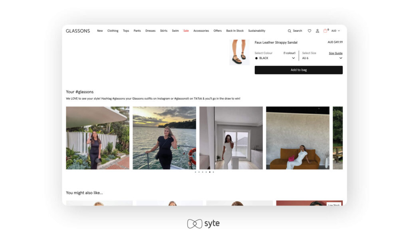409x249 pixels.
Task: Open the orange sofa photo
Action: [x=298, y=138]
